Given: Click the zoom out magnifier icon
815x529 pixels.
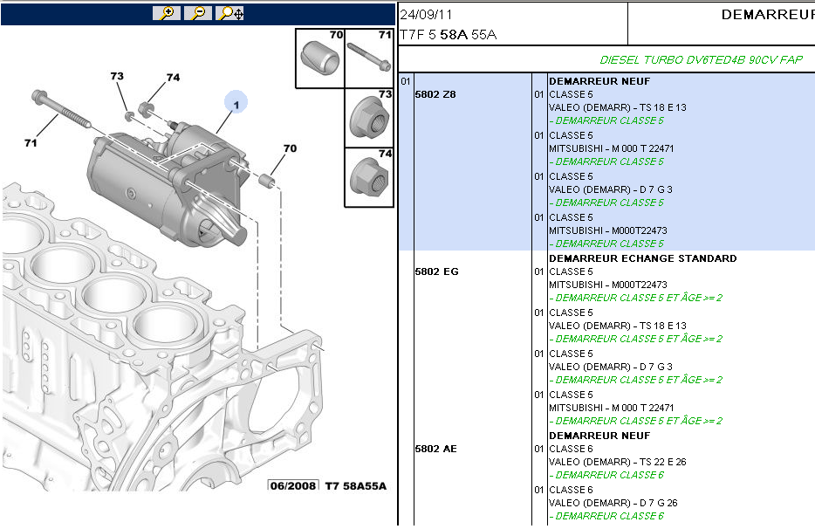Looking at the screenshot, I should click(197, 13).
